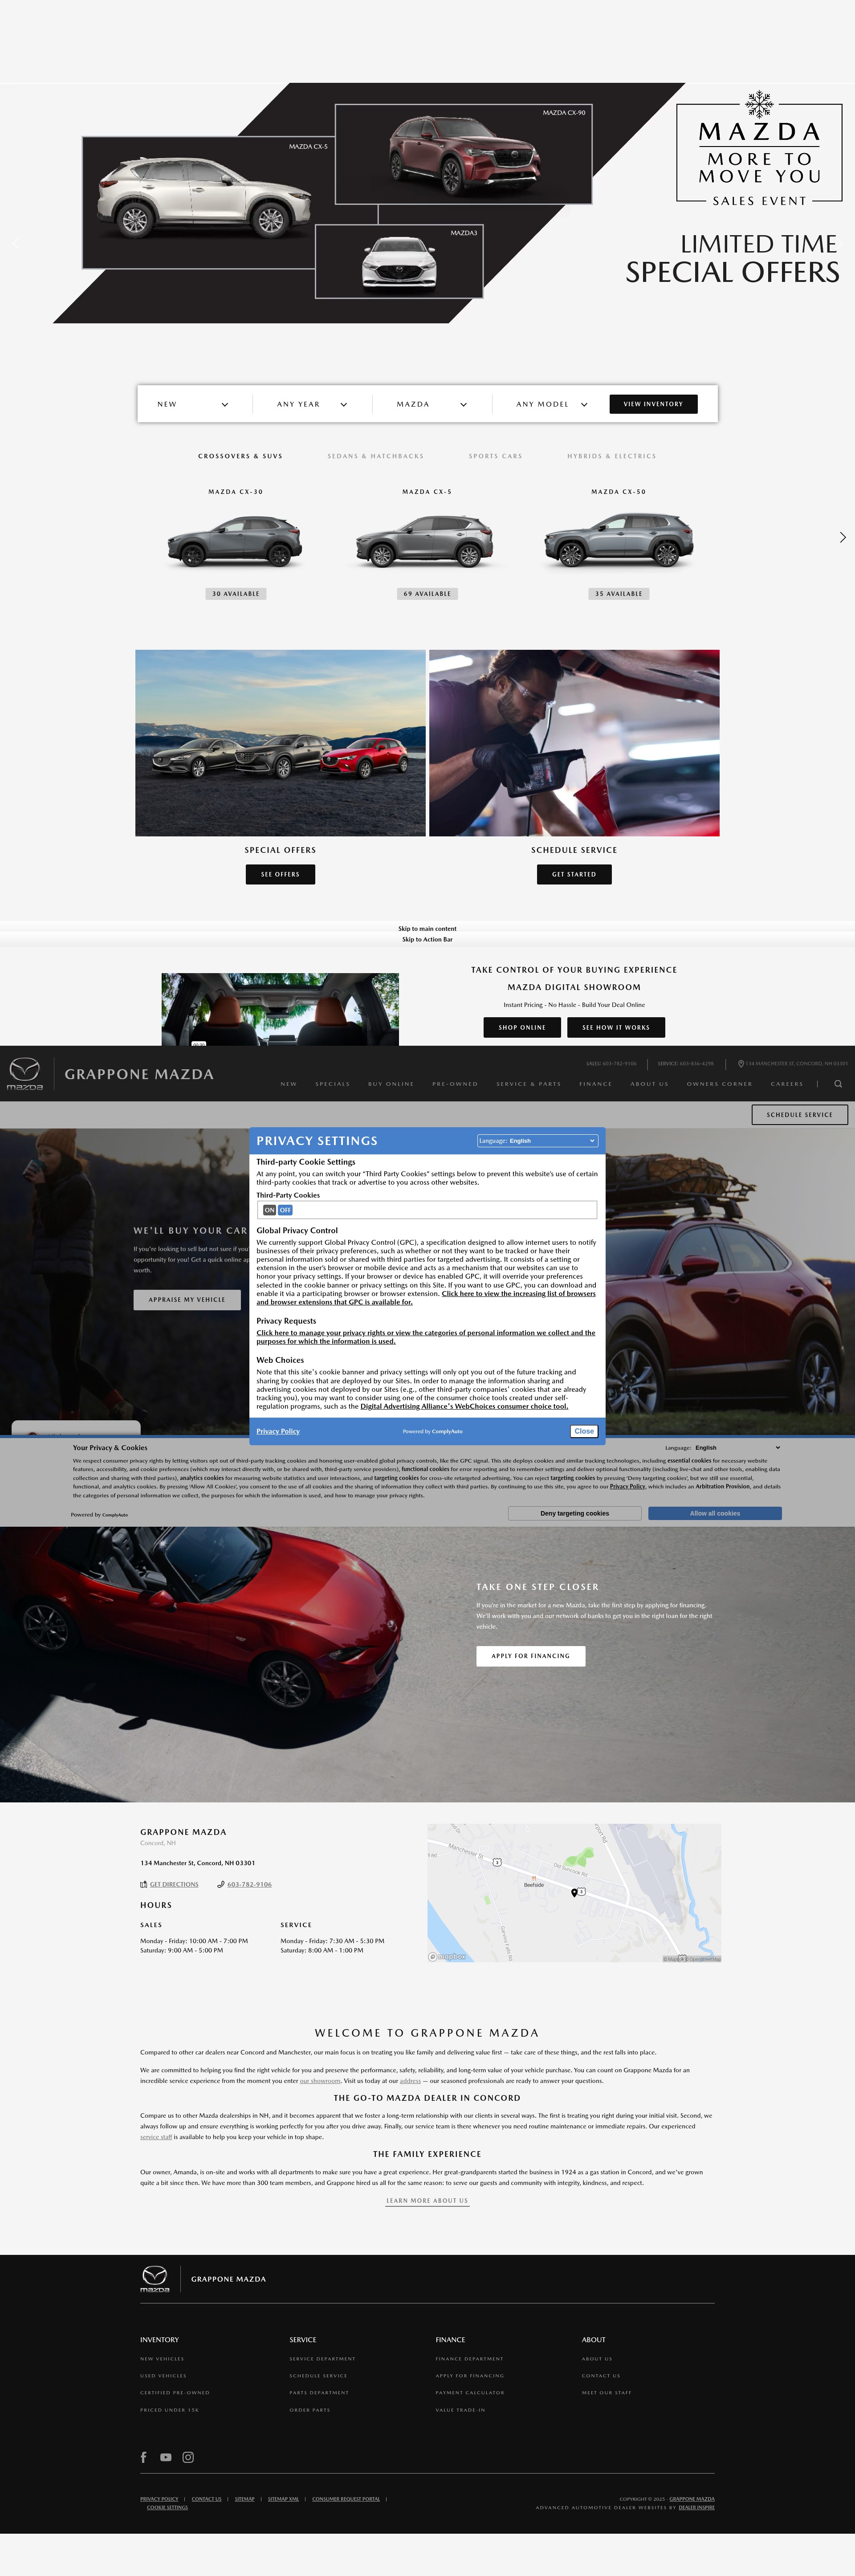The width and height of the screenshot is (855, 2576).
Task: Open the Buy Online navigation menu
Action: click(x=391, y=1084)
